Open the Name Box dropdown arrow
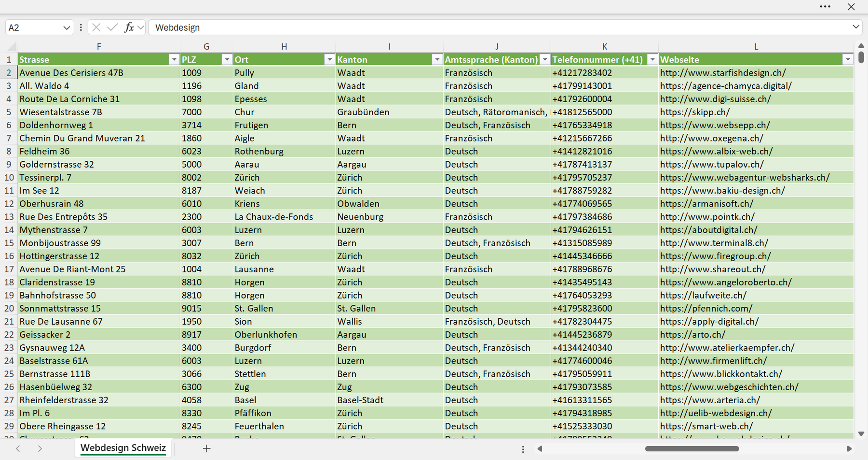This screenshot has width=868, height=460. coord(67,28)
